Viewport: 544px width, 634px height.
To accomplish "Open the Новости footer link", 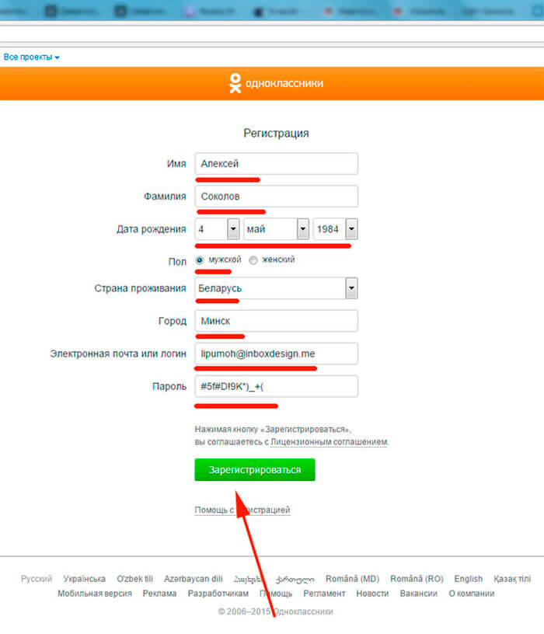I will (372, 594).
